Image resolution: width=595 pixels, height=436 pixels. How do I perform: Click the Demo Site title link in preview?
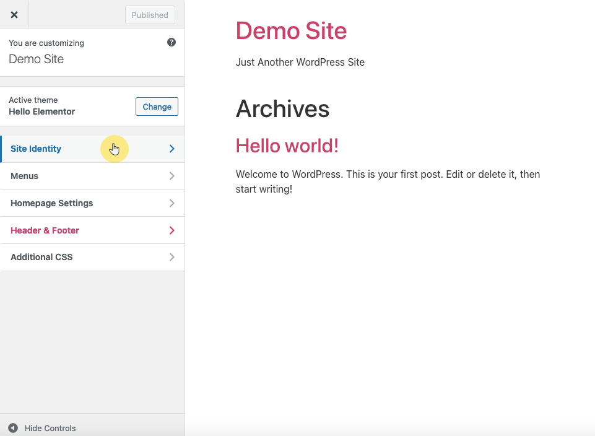coord(291,30)
